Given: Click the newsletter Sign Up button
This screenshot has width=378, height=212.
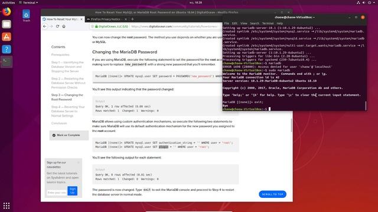Looking at the screenshot, I should click(x=72, y=191).
